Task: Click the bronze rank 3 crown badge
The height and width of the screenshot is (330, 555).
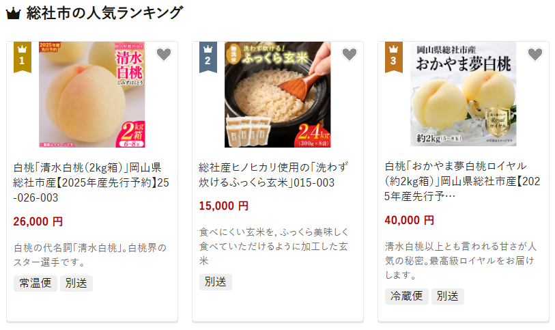Action: 394,57
